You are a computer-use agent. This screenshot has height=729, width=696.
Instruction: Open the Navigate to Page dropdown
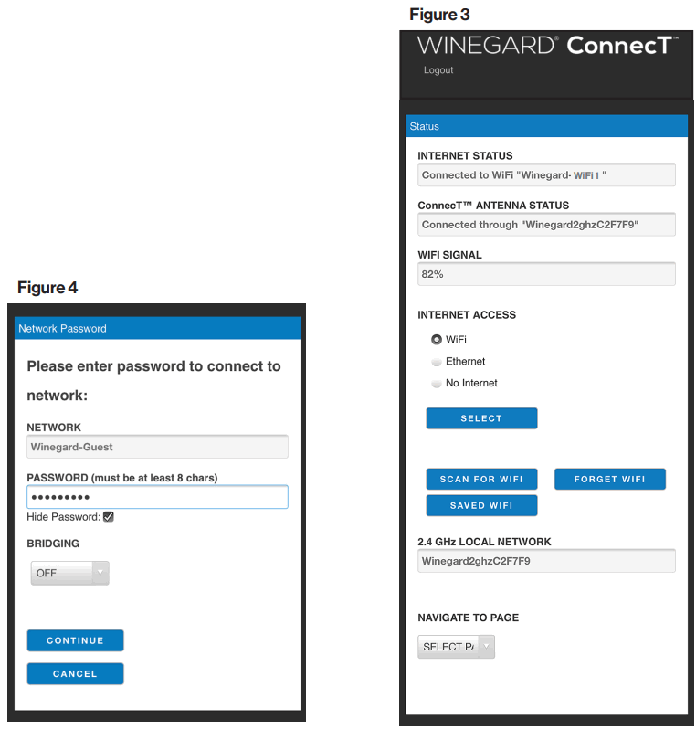456,647
